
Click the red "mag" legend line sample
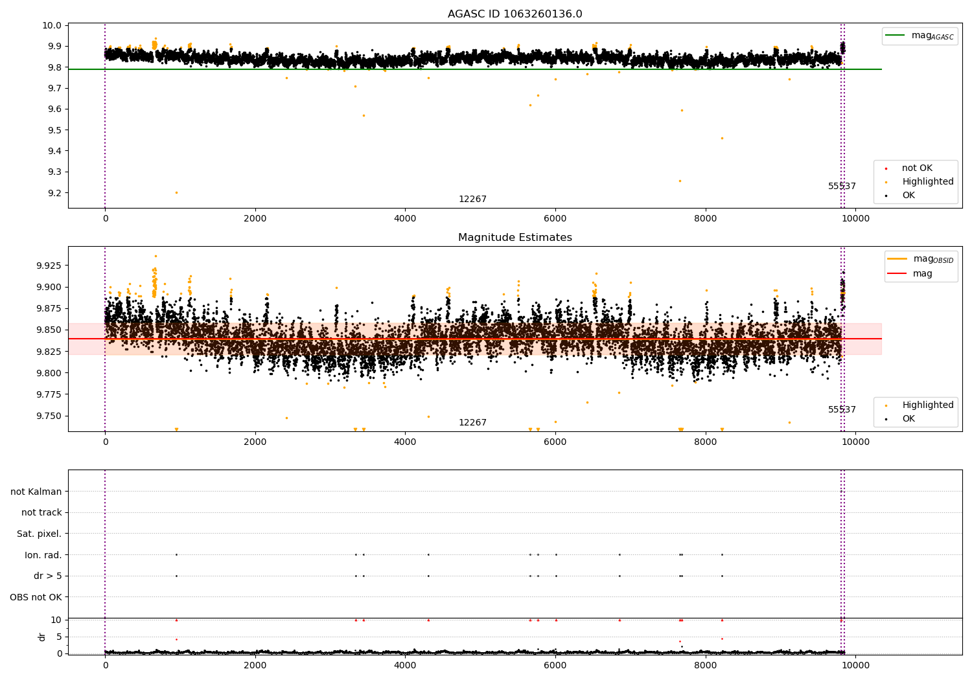point(897,274)
